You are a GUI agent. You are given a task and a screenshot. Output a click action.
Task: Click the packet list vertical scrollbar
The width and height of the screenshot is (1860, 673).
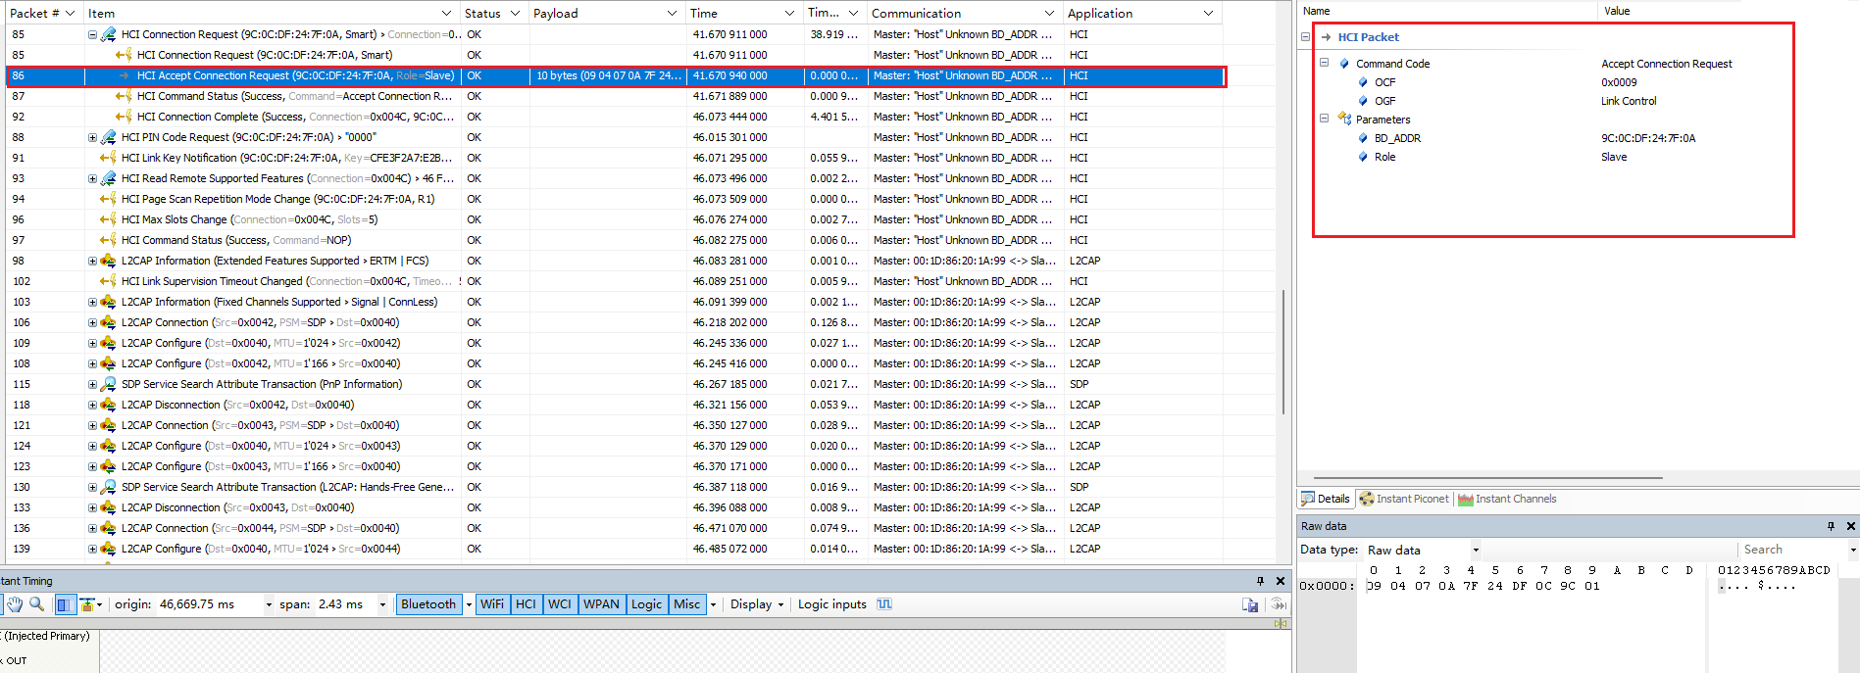(x=1283, y=352)
